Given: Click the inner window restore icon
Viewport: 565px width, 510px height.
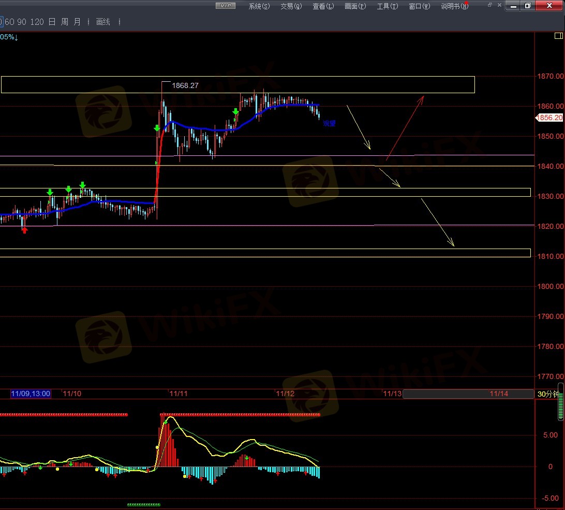Looking at the screenshot, I should tap(490, 5).
